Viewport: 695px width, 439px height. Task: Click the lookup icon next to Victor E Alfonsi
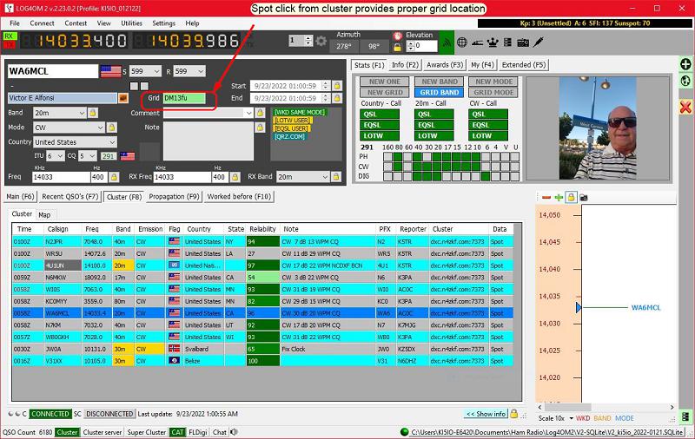coord(123,98)
